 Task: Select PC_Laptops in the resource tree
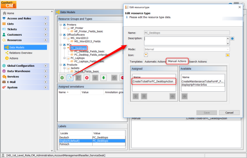tap(77, 58)
